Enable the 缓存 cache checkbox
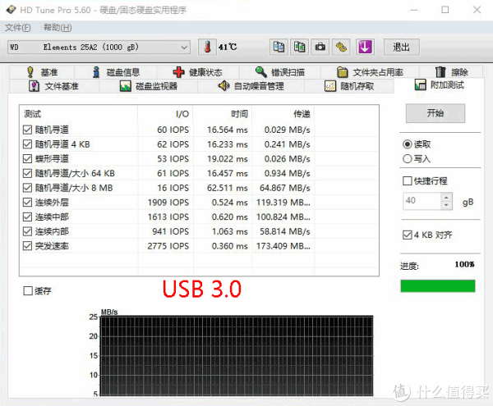This screenshot has width=493, height=406. pyautogui.click(x=28, y=291)
